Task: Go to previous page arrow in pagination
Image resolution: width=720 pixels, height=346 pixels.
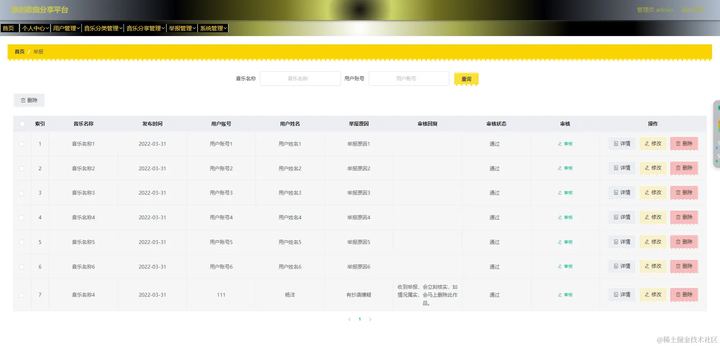Action: point(349,319)
